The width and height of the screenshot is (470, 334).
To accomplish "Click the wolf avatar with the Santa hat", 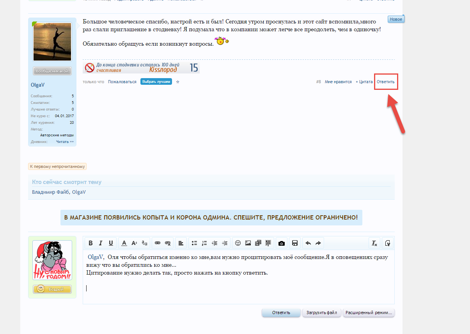I will [x=52, y=260].
